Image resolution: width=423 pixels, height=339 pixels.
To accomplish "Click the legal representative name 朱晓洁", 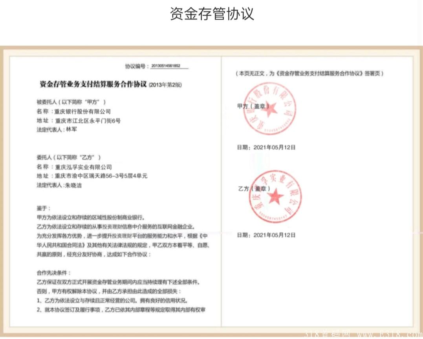I will 73,186.
